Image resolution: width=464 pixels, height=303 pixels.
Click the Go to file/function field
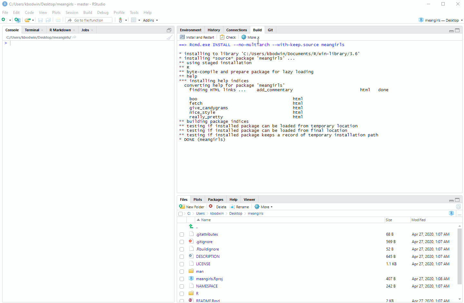point(89,20)
